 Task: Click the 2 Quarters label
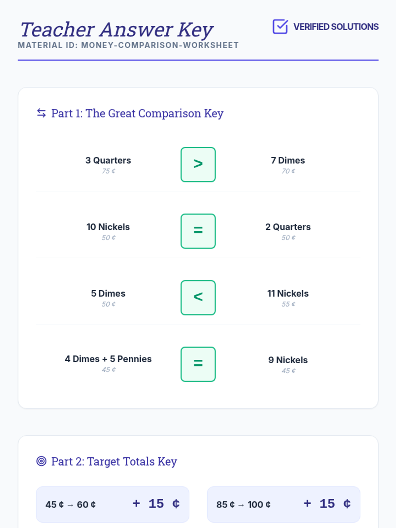pos(288,227)
